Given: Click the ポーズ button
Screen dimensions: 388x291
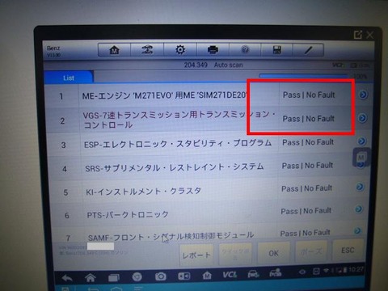Looking at the screenshot, I should tap(311, 251).
